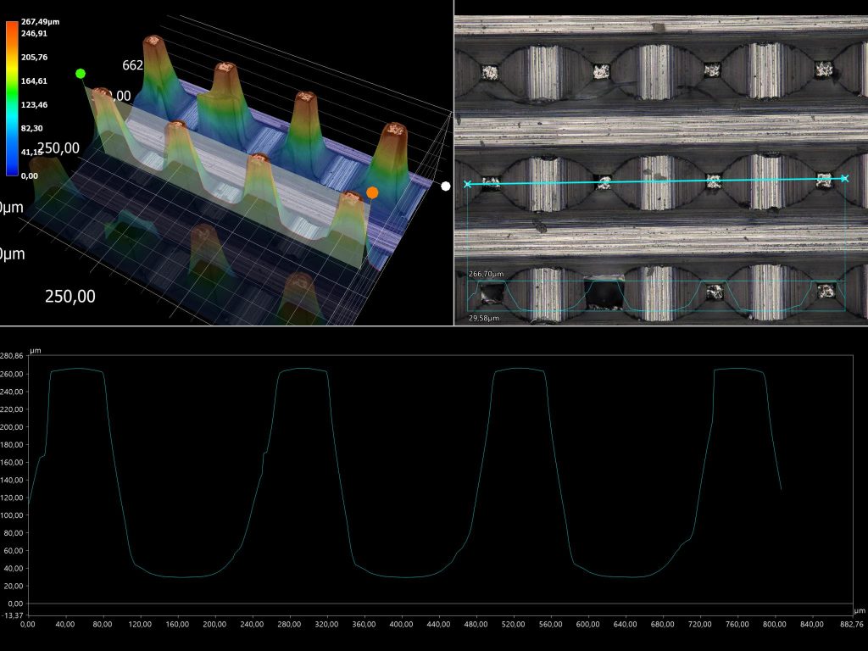Click the orange marker dot in 3D view

372,192
